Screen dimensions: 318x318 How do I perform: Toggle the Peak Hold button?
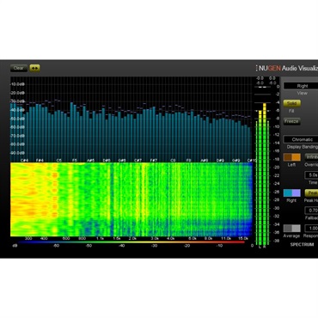pos(311,193)
